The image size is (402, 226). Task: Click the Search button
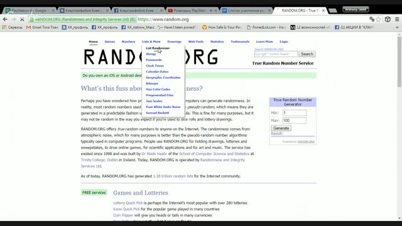tap(307, 54)
